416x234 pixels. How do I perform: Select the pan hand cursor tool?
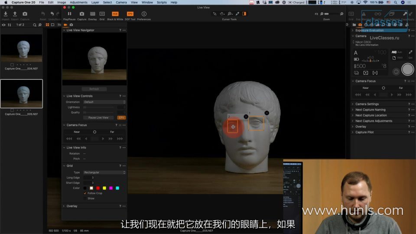tap(222, 14)
